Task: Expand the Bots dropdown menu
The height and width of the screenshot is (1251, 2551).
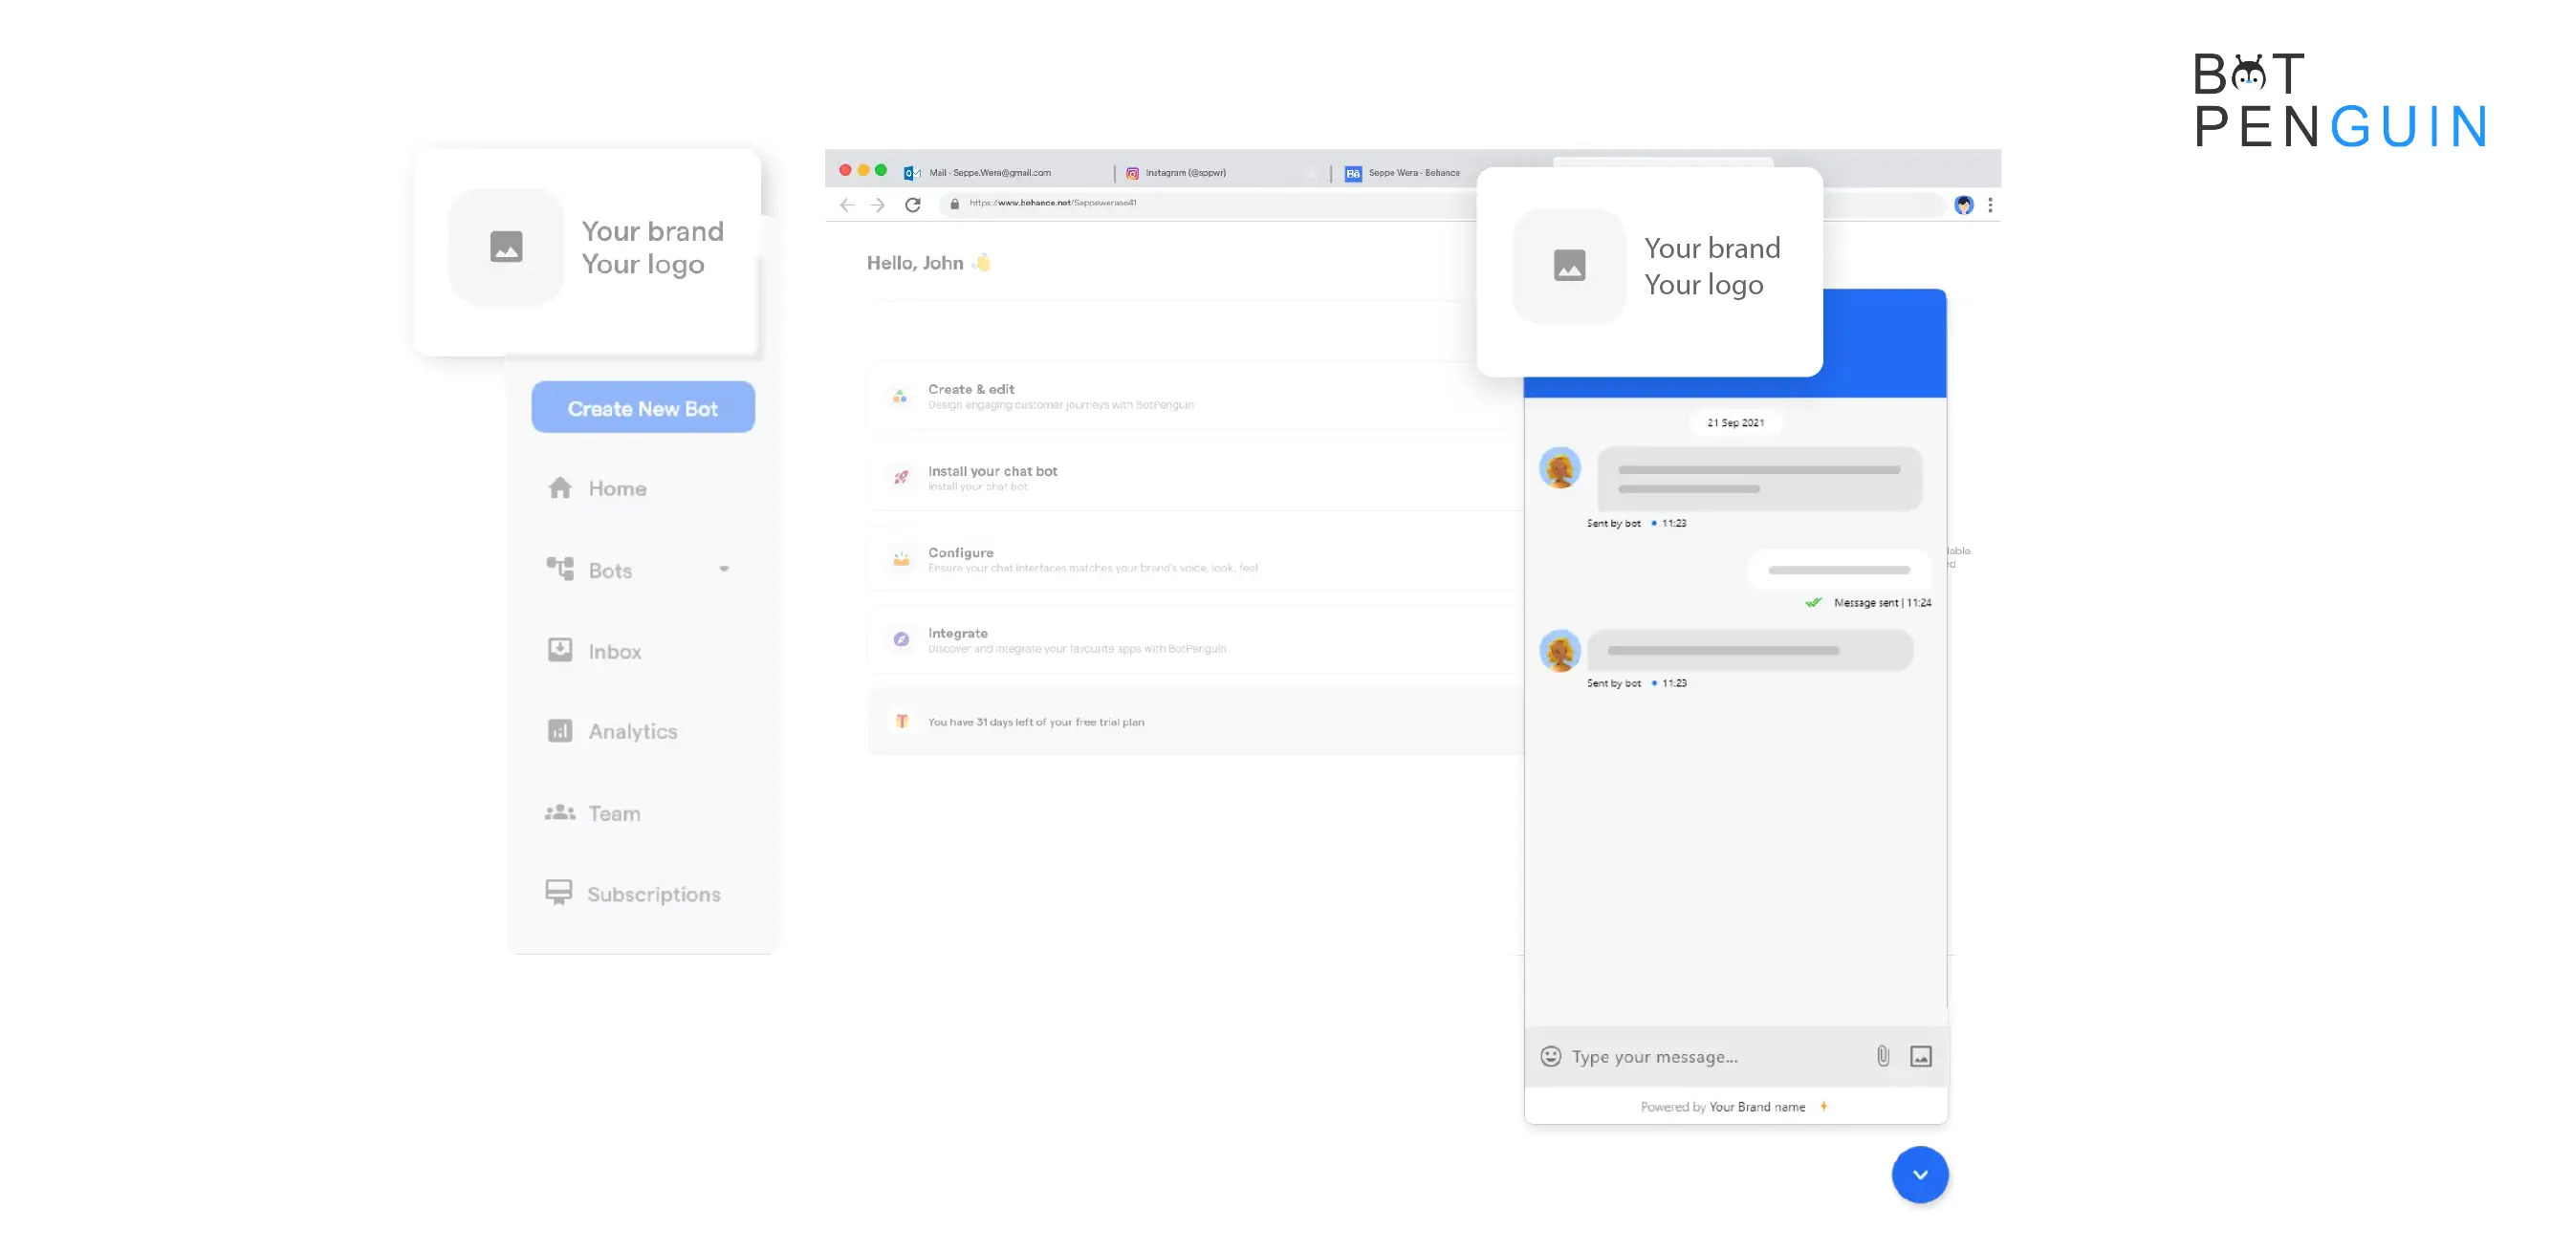Action: pos(726,570)
